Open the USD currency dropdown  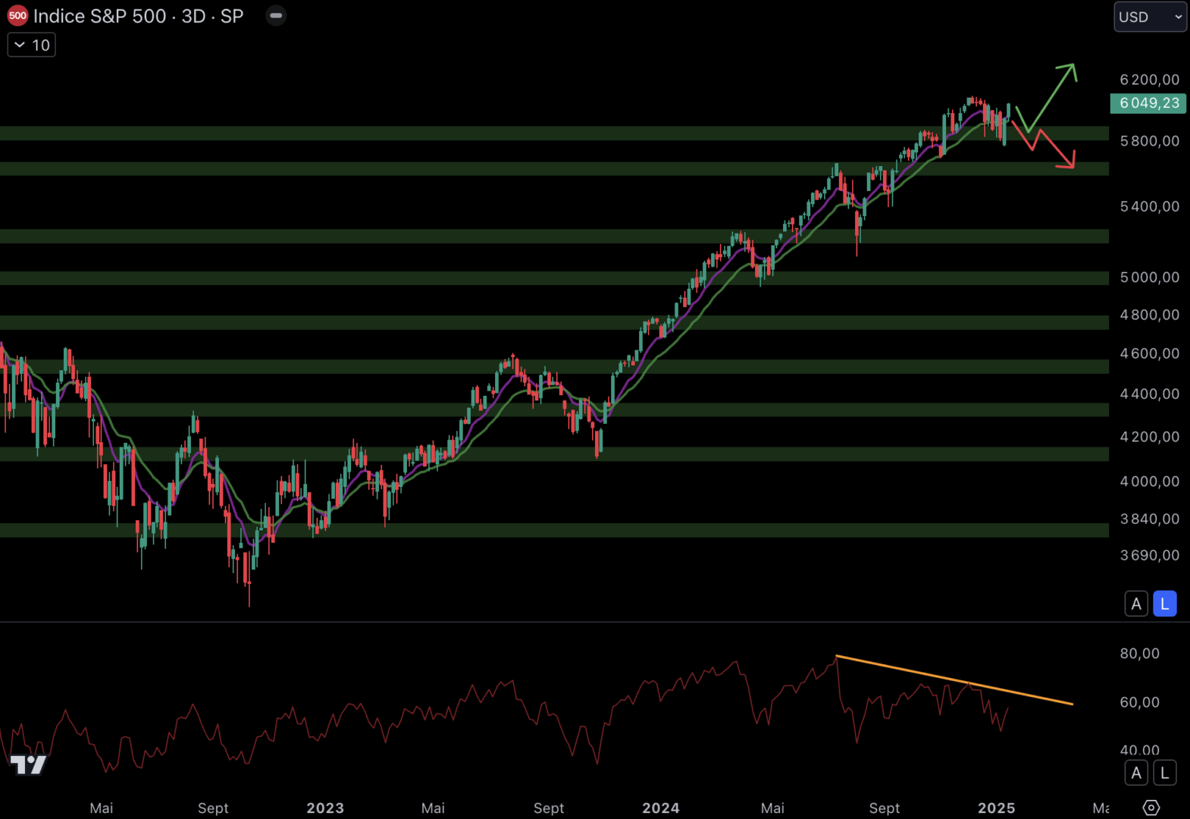coord(1149,17)
